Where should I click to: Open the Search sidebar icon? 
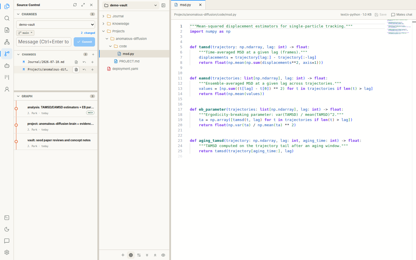click(7, 18)
